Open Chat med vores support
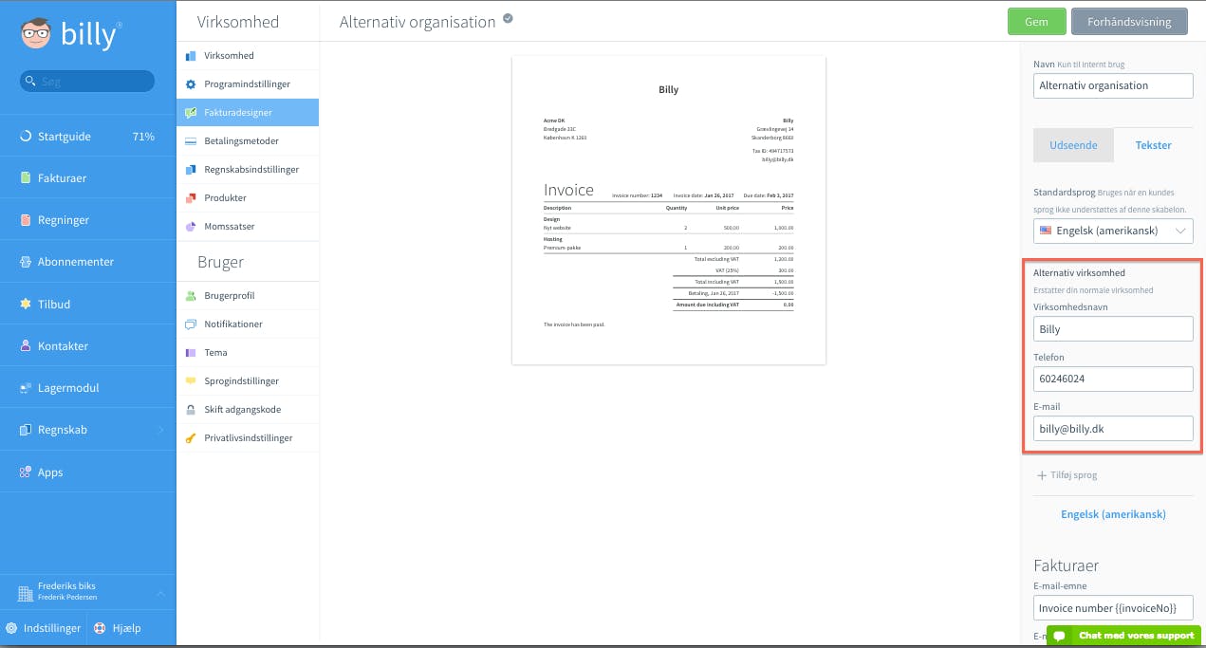The width and height of the screenshot is (1206, 648). click(1123, 636)
